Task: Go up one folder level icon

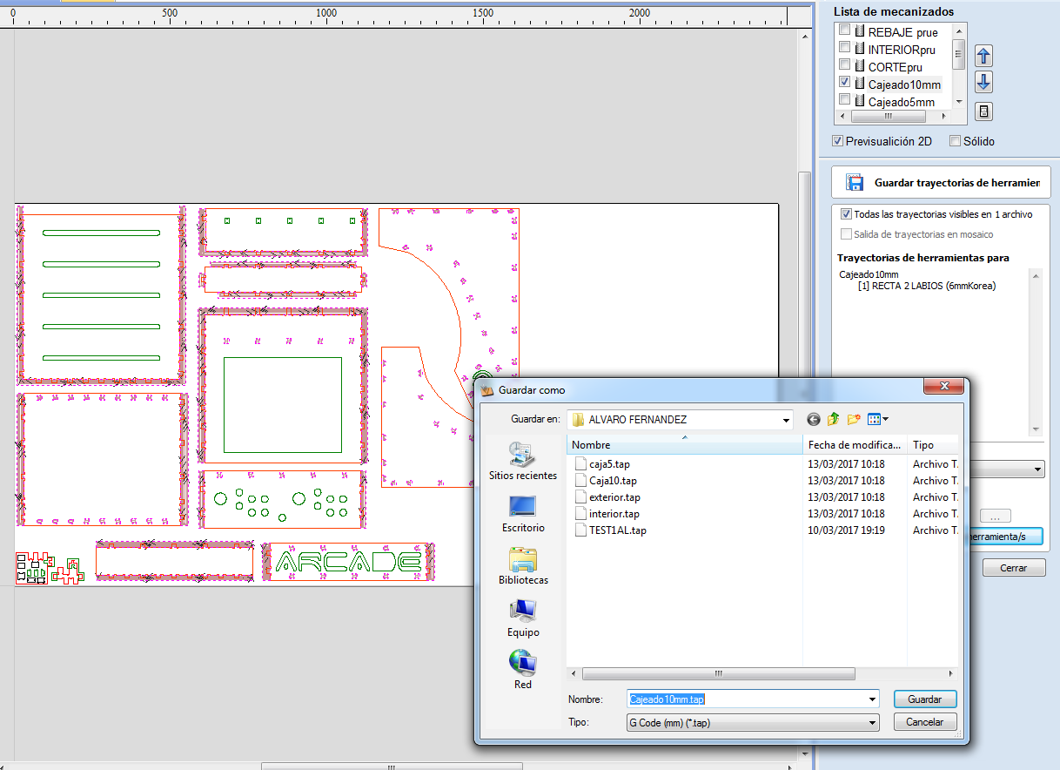Action: pyautogui.click(x=834, y=419)
